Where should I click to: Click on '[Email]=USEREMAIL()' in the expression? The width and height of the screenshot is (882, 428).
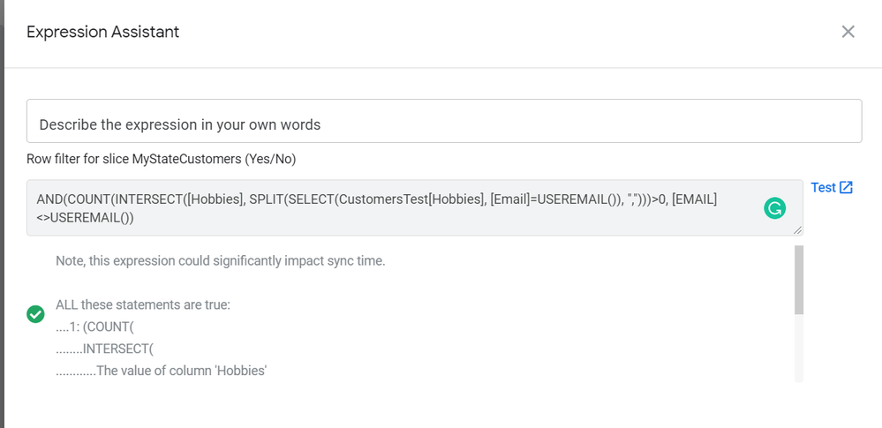pos(551,199)
